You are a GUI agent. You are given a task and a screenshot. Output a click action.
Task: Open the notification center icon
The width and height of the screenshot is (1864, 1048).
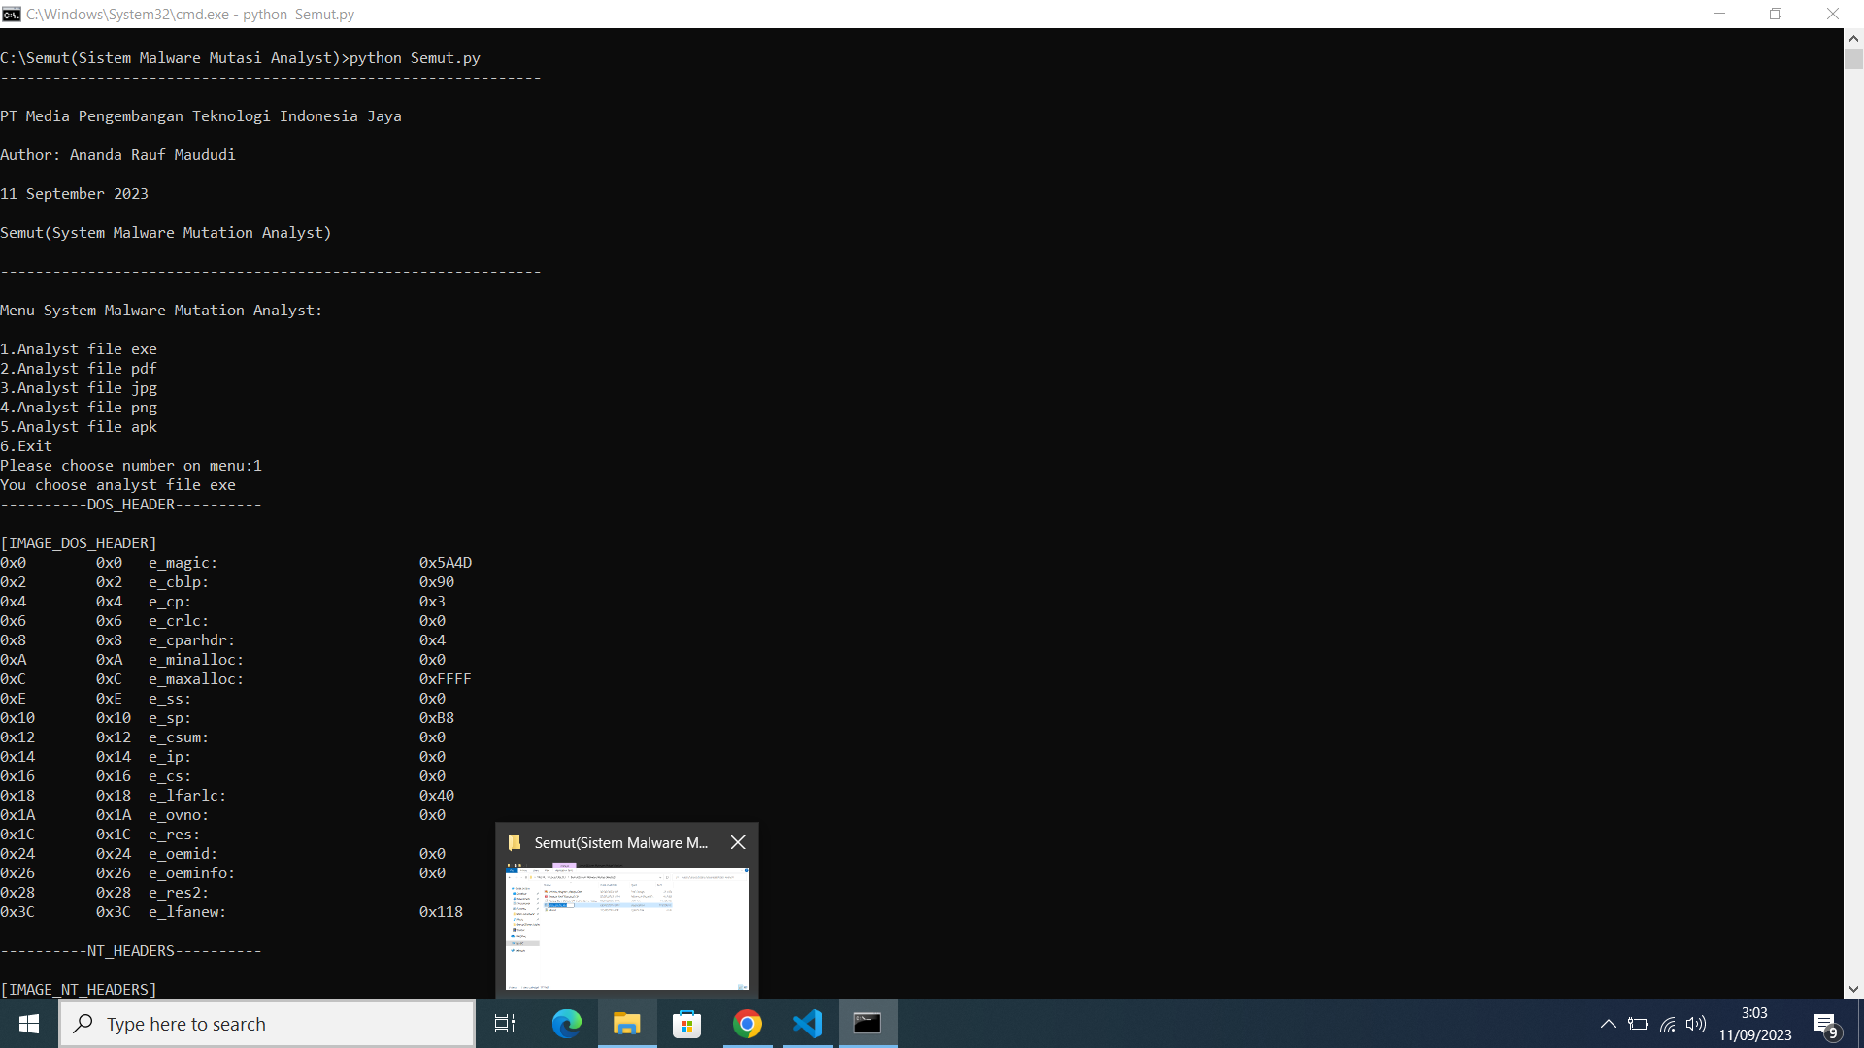[x=1825, y=1025]
